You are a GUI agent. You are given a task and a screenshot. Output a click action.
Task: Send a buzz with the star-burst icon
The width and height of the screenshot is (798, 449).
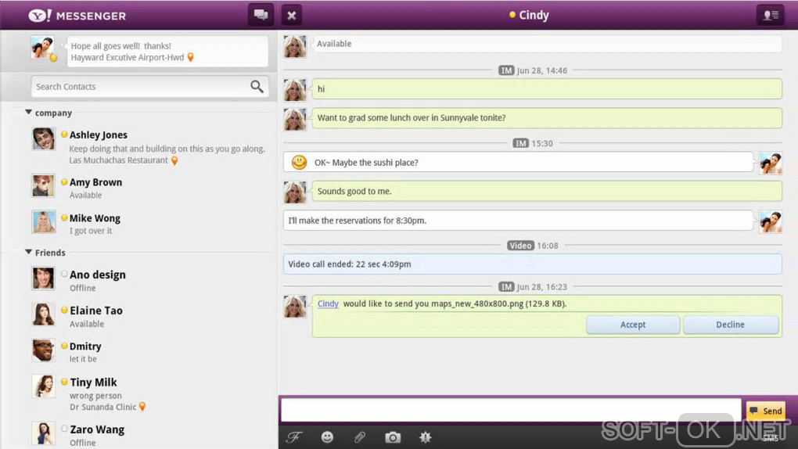point(425,436)
